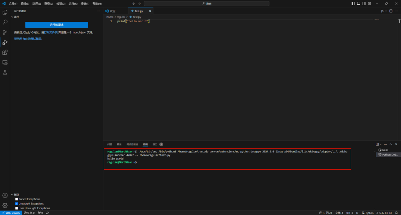Enable User Uncaught Exceptions checkbox
This screenshot has width=401, height=215.
pos(16,208)
